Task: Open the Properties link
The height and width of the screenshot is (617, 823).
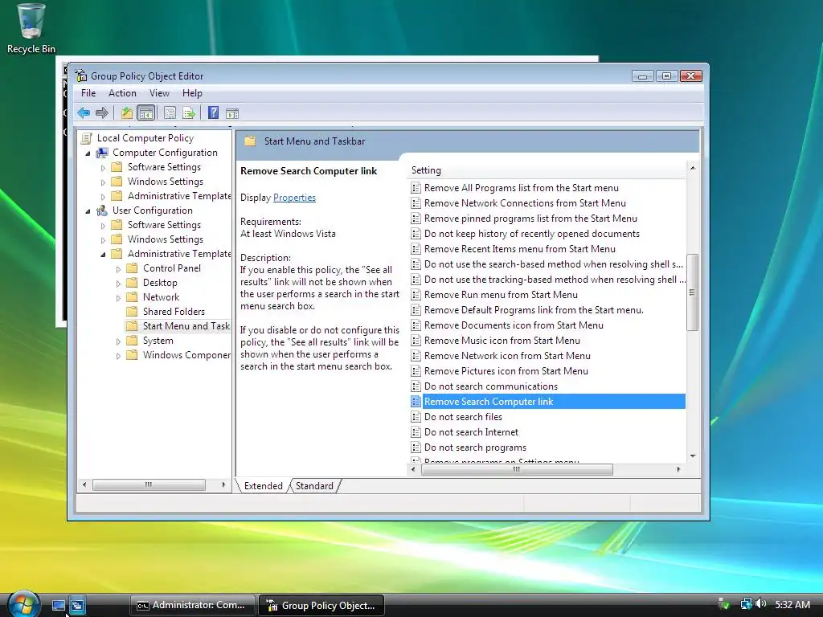Action: (294, 198)
